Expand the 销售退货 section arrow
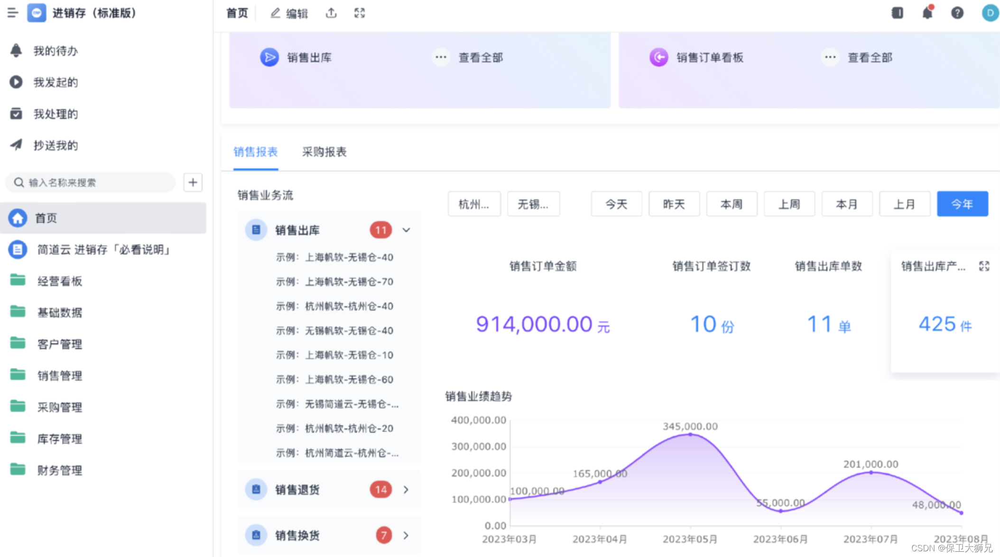Viewport: 1000px width, 557px height. coord(406,489)
